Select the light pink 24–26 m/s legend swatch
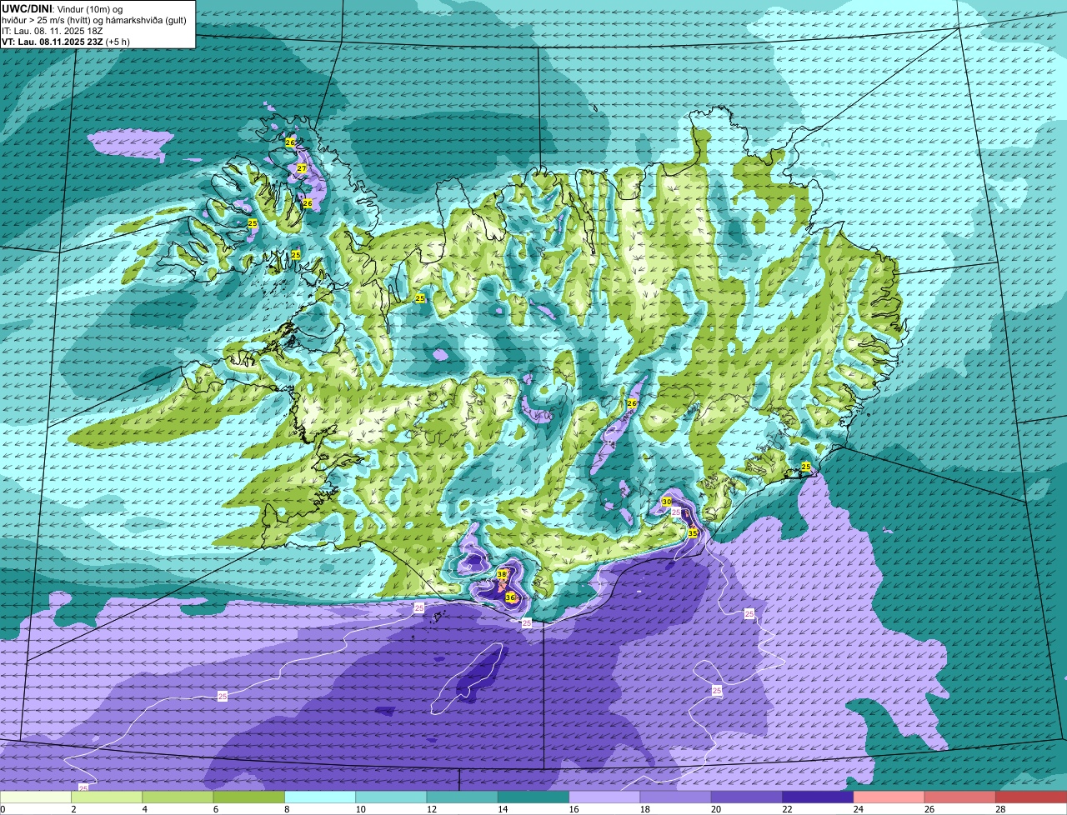Viewport: 1067px width, 815px height. [x=889, y=797]
